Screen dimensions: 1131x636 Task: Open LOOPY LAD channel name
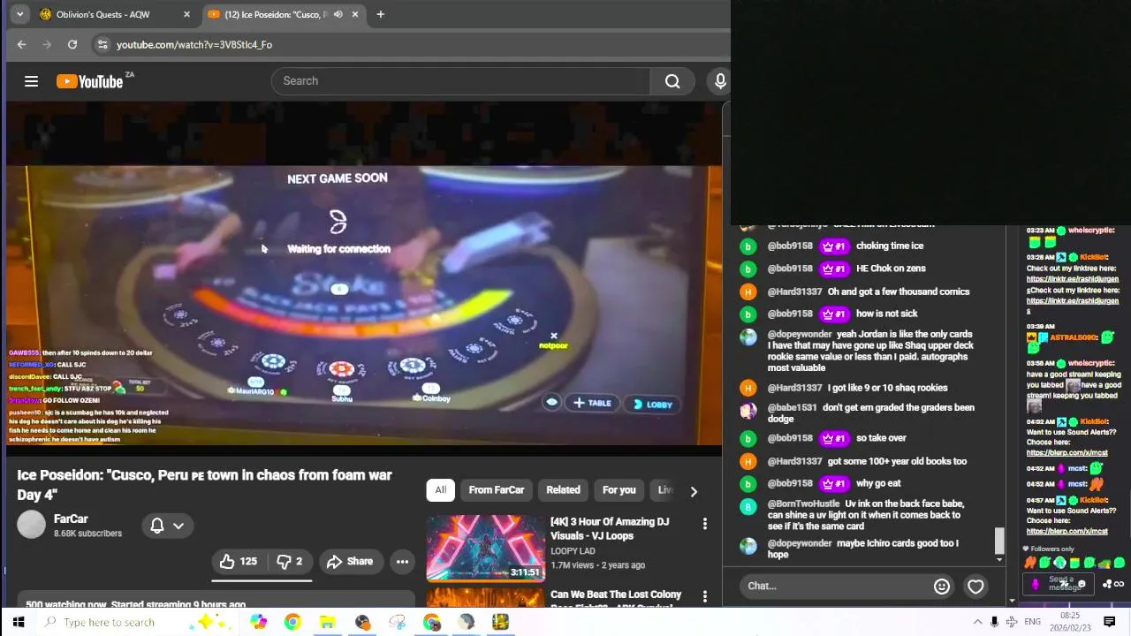[x=573, y=550]
